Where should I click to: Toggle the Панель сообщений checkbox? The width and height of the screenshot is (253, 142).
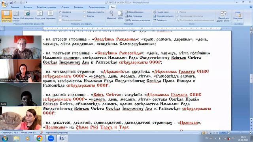pos(60,20)
